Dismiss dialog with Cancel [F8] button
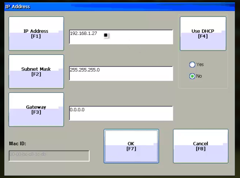This screenshot has width=240, height=178. coord(201,146)
